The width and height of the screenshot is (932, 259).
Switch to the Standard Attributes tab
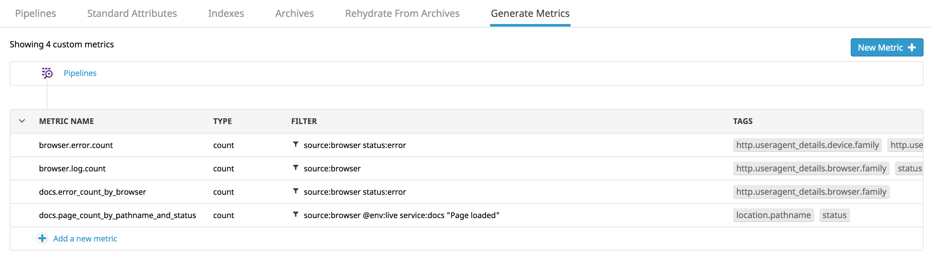point(132,13)
